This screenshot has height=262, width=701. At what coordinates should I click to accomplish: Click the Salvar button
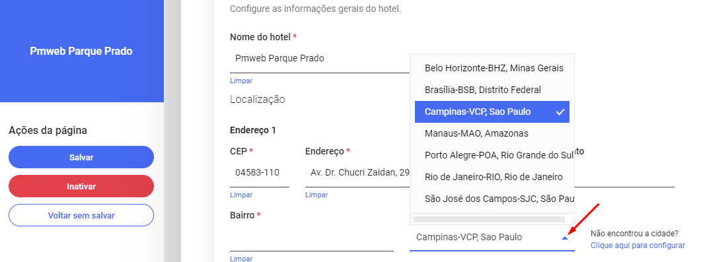(81, 157)
